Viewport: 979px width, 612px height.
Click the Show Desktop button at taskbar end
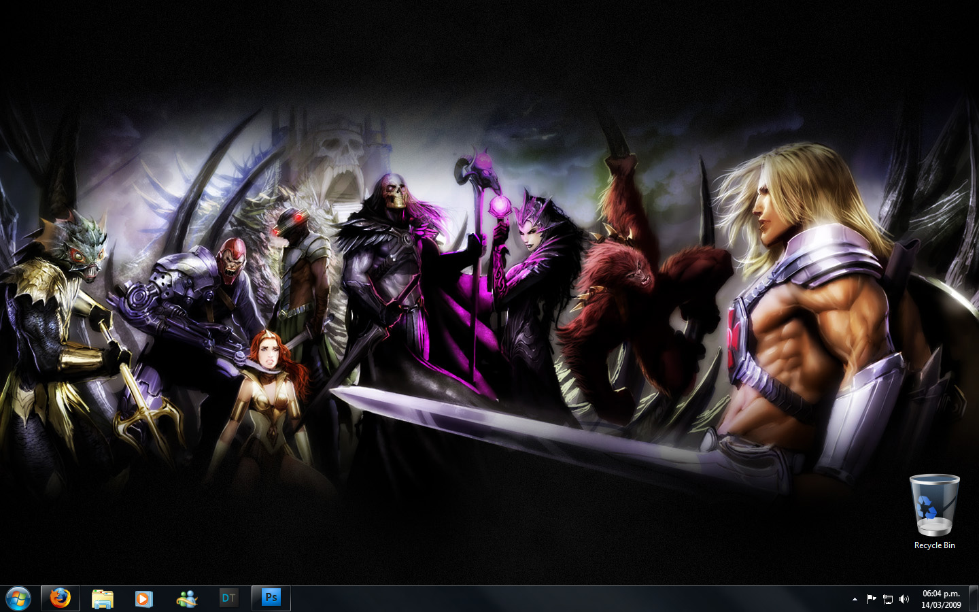[x=974, y=598]
